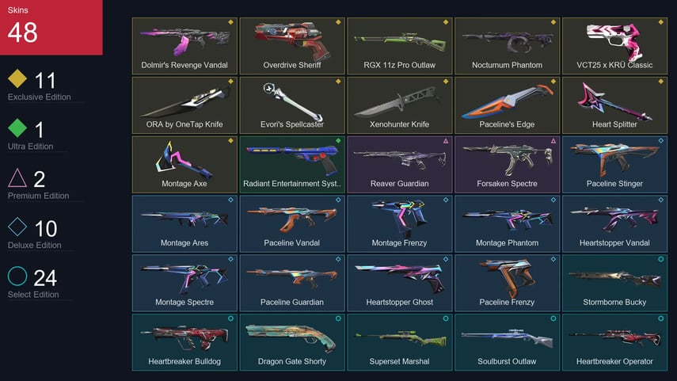This screenshot has width=677, height=381.
Task: Click the blue Deluxe Edition diamond icon
Action: point(17,227)
